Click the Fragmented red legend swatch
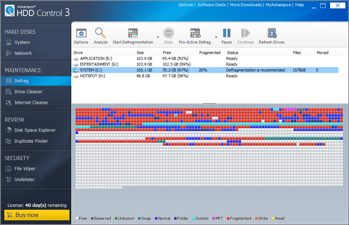 pyautogui.click(x=228, y=218)
